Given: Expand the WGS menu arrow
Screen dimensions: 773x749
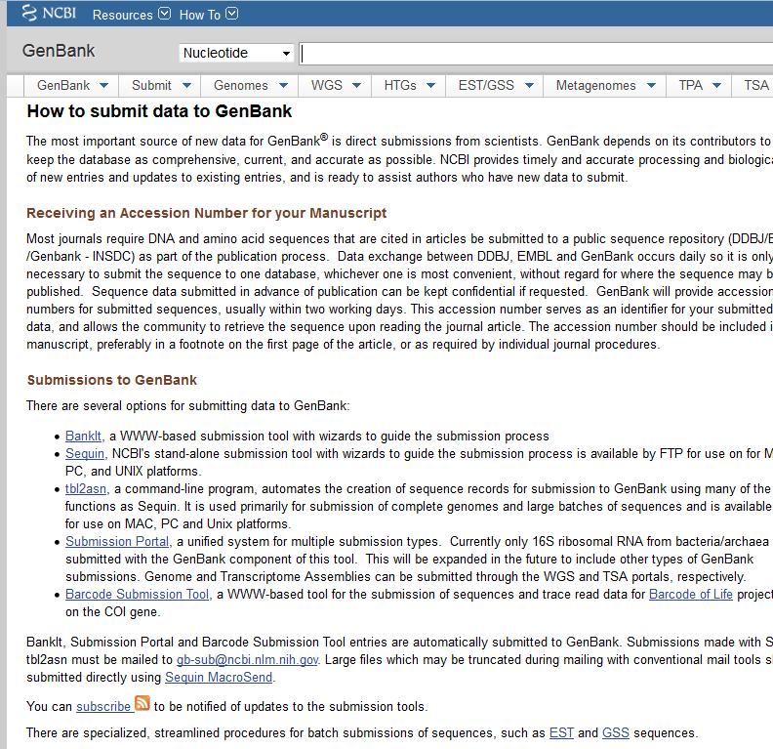Looking at the screenshot, I should coord(357,86).
